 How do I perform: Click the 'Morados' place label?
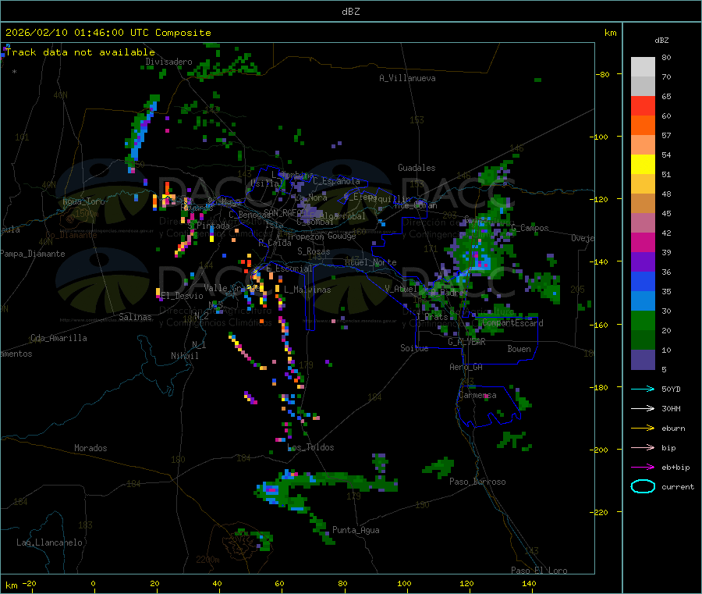pyautogui.click(x=90, y=448)
